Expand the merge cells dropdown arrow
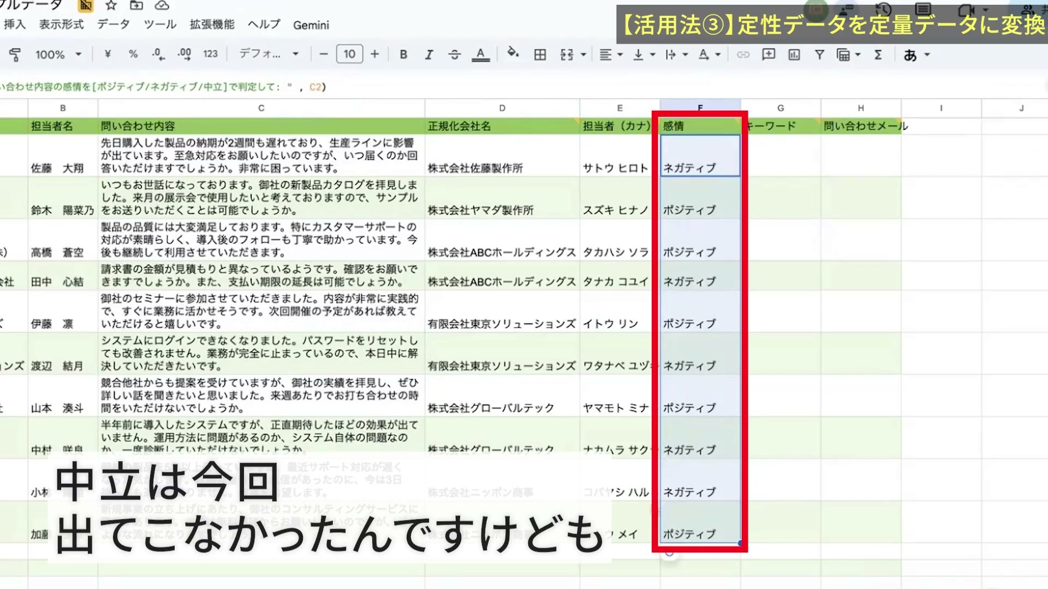The width and height of the screenshot is (1048, 589). pyautogui.click(x=583, y=55)
